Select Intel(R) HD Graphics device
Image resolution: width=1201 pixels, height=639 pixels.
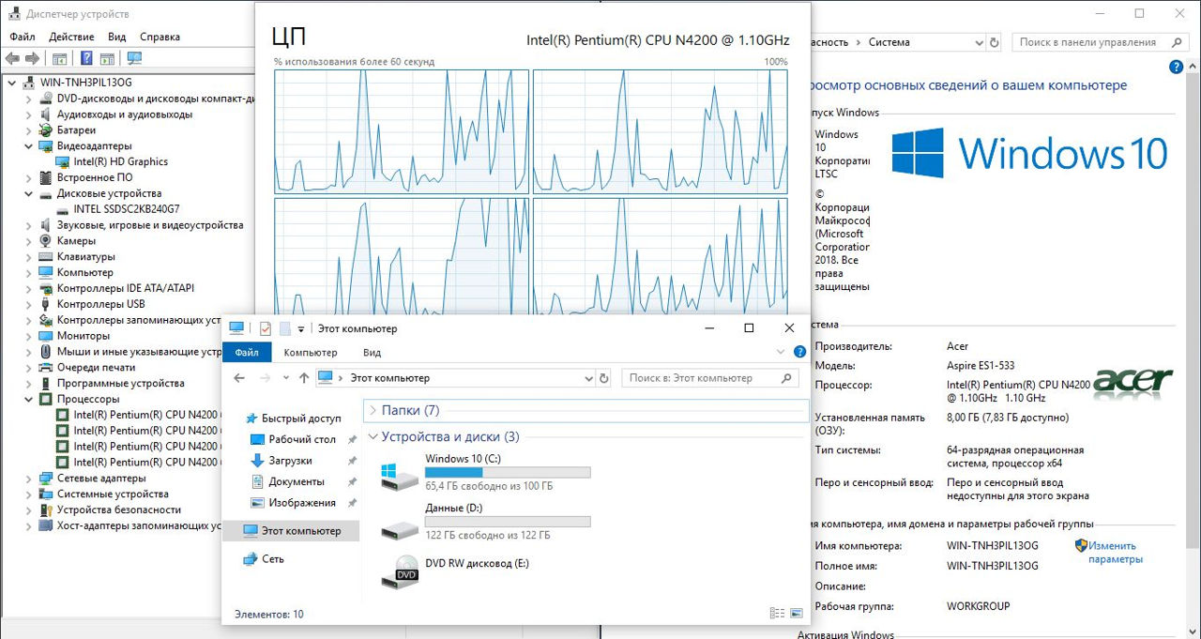(x=120, y=161)
